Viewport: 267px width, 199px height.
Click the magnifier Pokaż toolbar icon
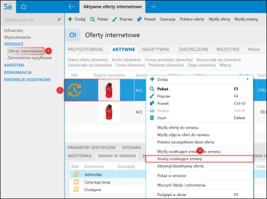click(93, 19)
